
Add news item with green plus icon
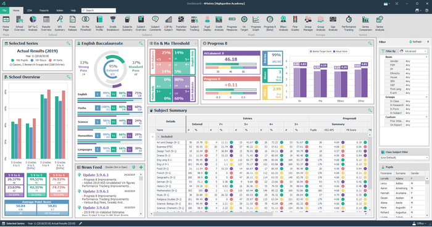(x=141, y=167)
